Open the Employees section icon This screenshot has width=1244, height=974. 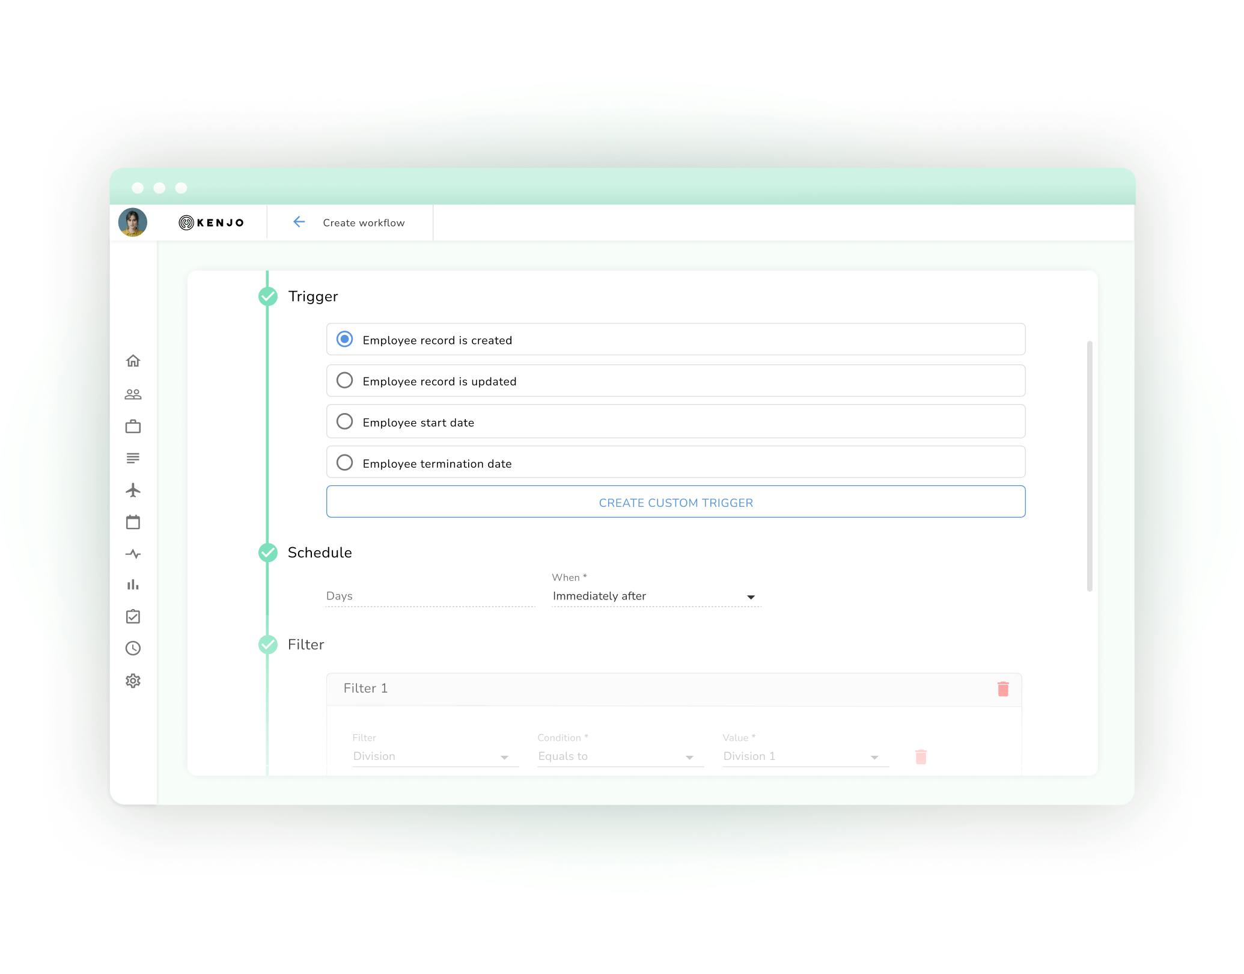click(133, 394)
